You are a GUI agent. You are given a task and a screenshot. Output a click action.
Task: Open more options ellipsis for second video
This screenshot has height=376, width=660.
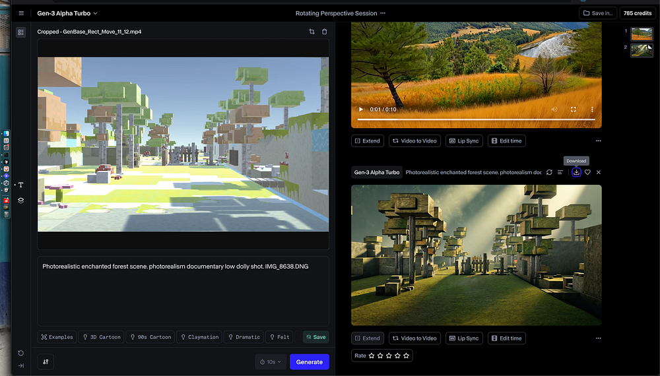(x=599, y=338)
